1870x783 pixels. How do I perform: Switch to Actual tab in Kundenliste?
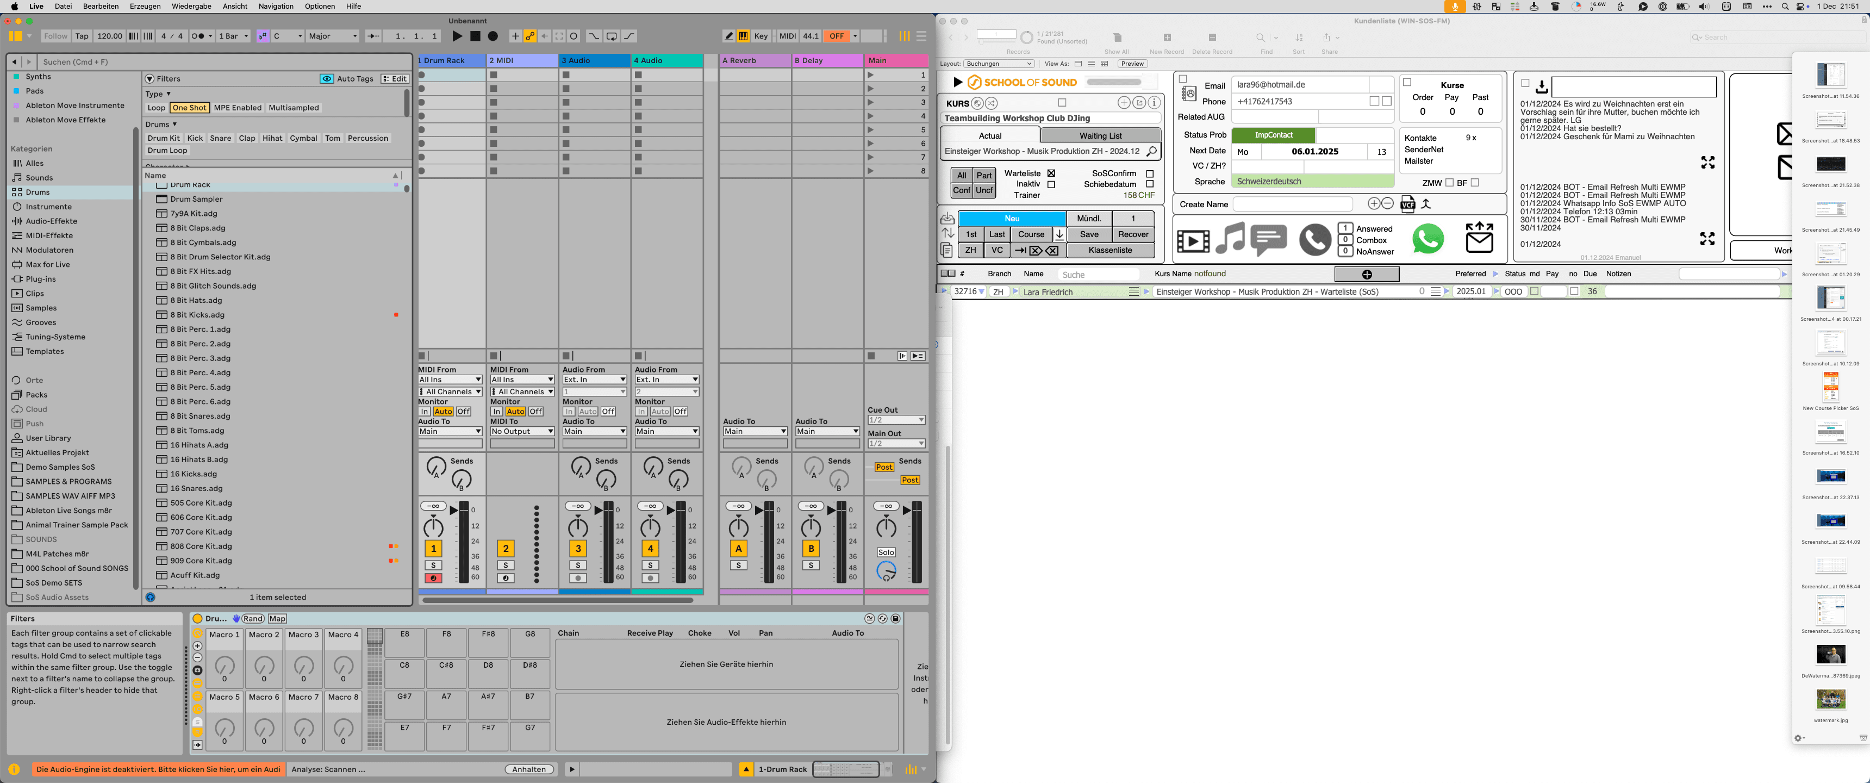(990, 136)
